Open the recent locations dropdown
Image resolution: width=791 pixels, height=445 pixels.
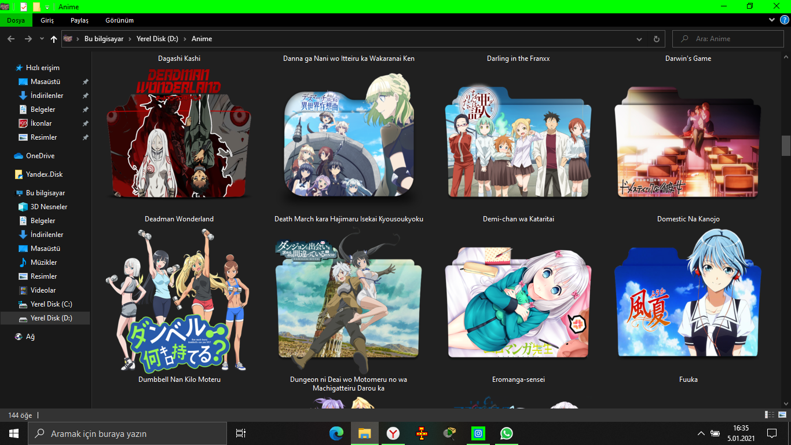coord(42,39)
